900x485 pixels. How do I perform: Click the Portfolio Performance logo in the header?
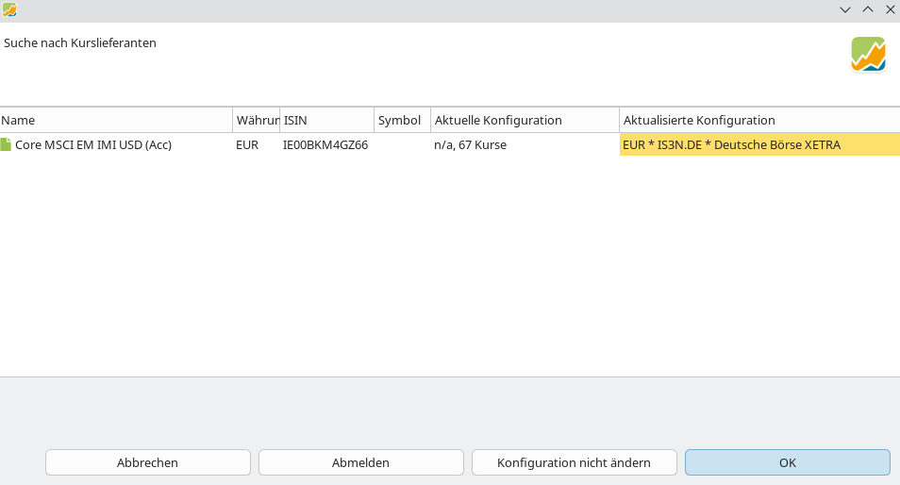pos(868,55)
